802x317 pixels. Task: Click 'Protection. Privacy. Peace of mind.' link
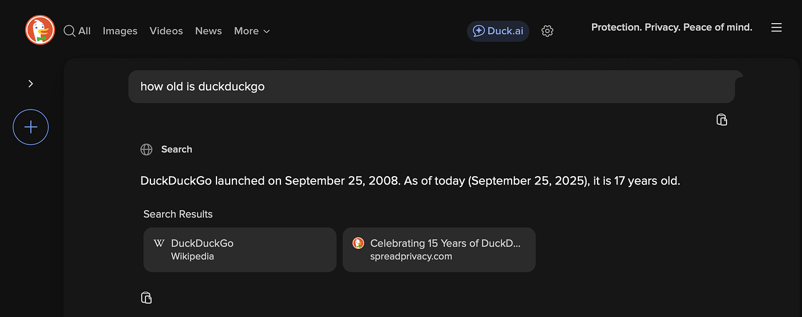(671, 27)
